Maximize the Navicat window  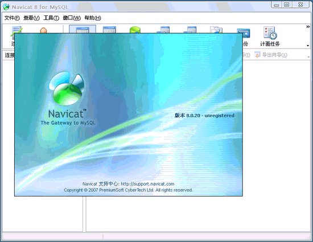point(286,5)
